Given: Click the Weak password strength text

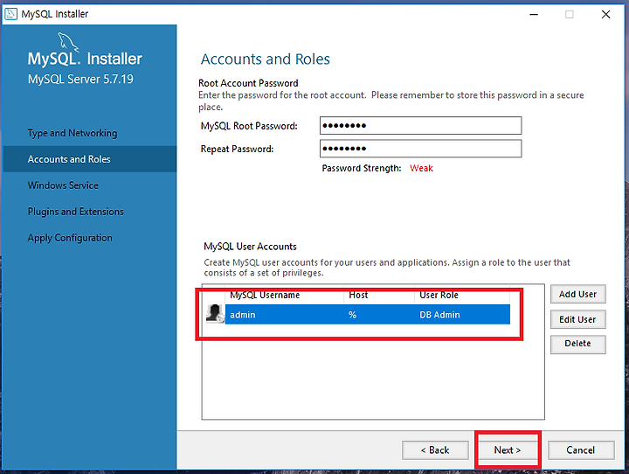Looking at the screenshot, I should (421, 168).
